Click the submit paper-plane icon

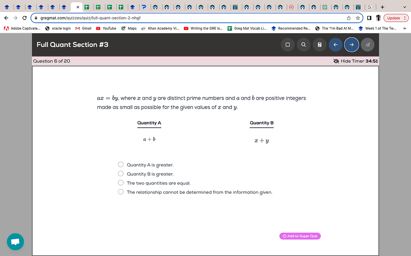[368, 45]
